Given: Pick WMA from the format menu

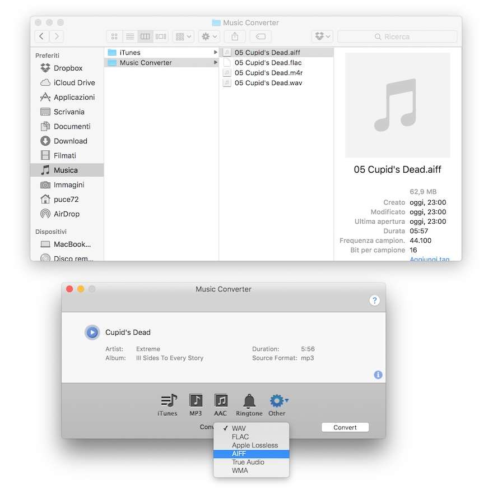Looking at the screenshot, I should point(251,471).
